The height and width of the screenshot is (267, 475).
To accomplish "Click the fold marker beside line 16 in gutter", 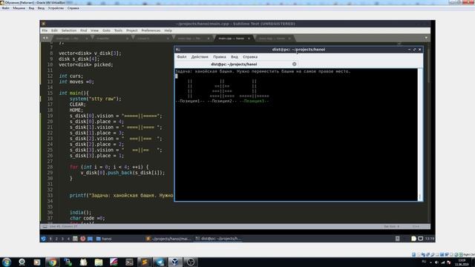I will [41, 99].
